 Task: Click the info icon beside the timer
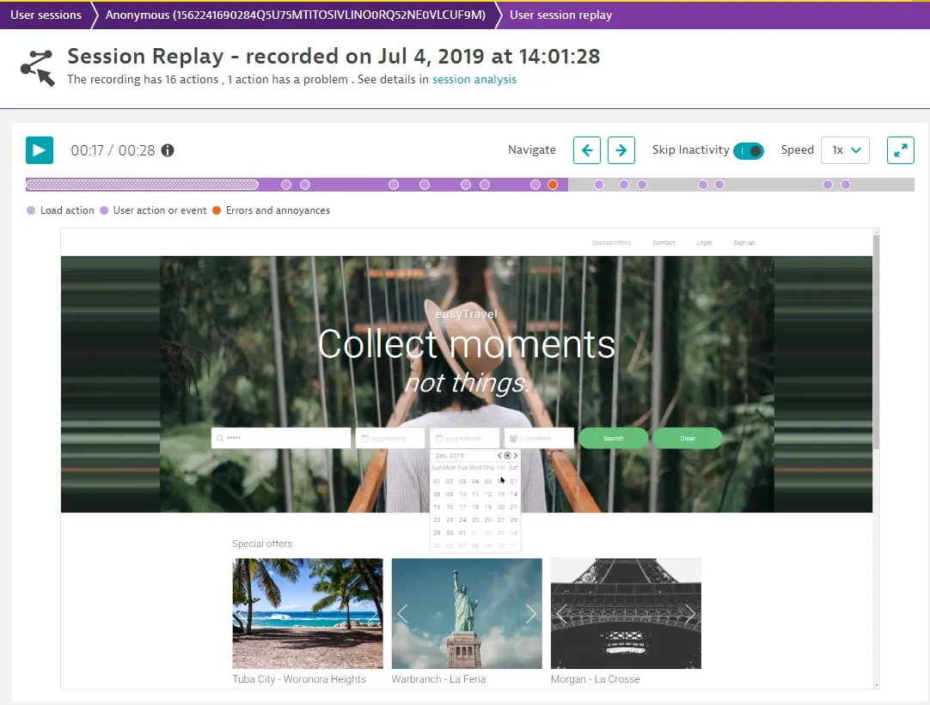[x=168, y=150]
